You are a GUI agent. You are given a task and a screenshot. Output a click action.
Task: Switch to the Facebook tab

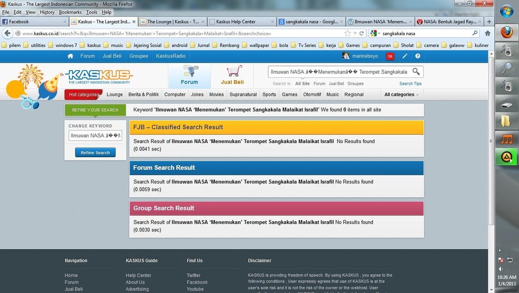[34, 21]
